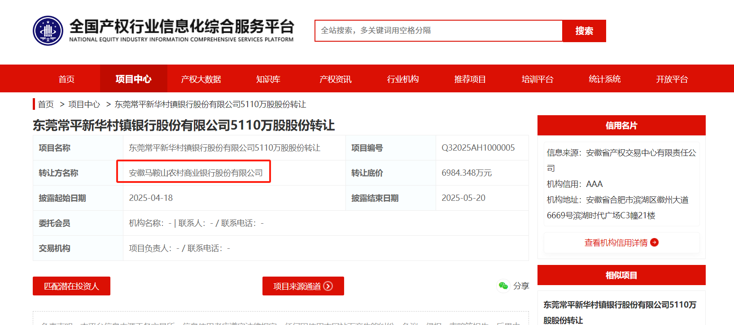
Task: Open the 首页 nav tab
Action: point(66,79)
